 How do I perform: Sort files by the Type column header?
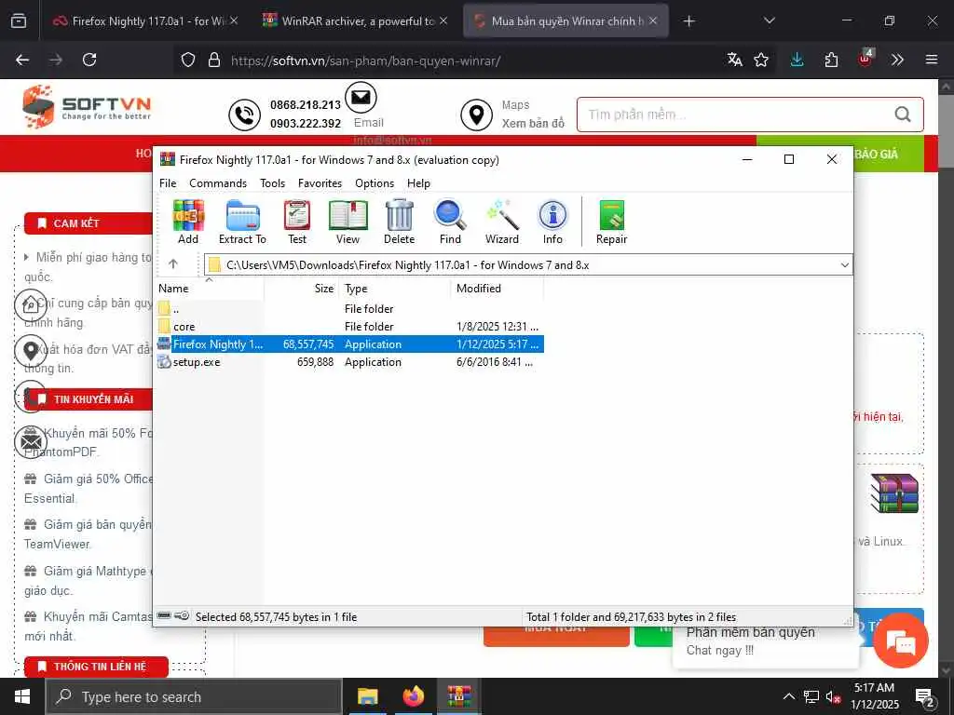tap(394, 289)
